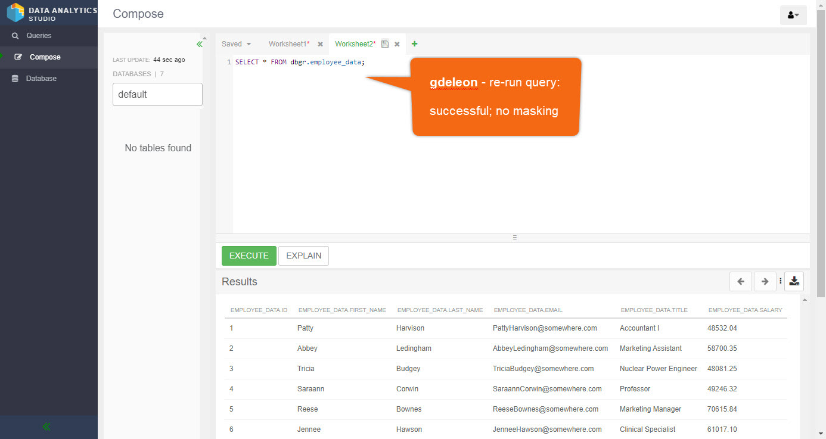Add a new worksheet with plus icon
826x439 pixels.
click(415, 43)
